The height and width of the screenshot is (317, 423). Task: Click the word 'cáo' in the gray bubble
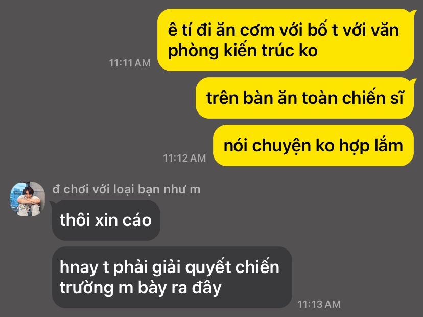137,220
